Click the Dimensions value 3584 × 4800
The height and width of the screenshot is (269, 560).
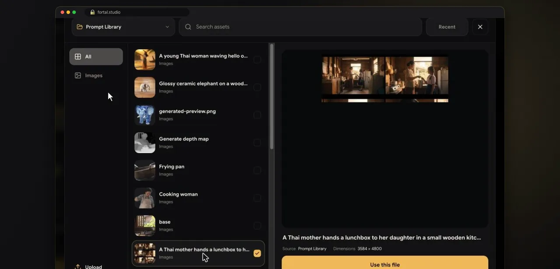[370, 249]
